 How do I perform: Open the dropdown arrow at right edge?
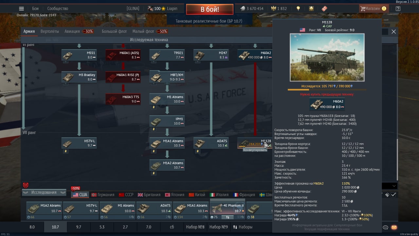(x=394, y=186)
